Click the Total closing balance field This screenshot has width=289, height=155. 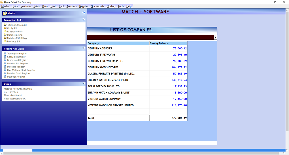168,118
